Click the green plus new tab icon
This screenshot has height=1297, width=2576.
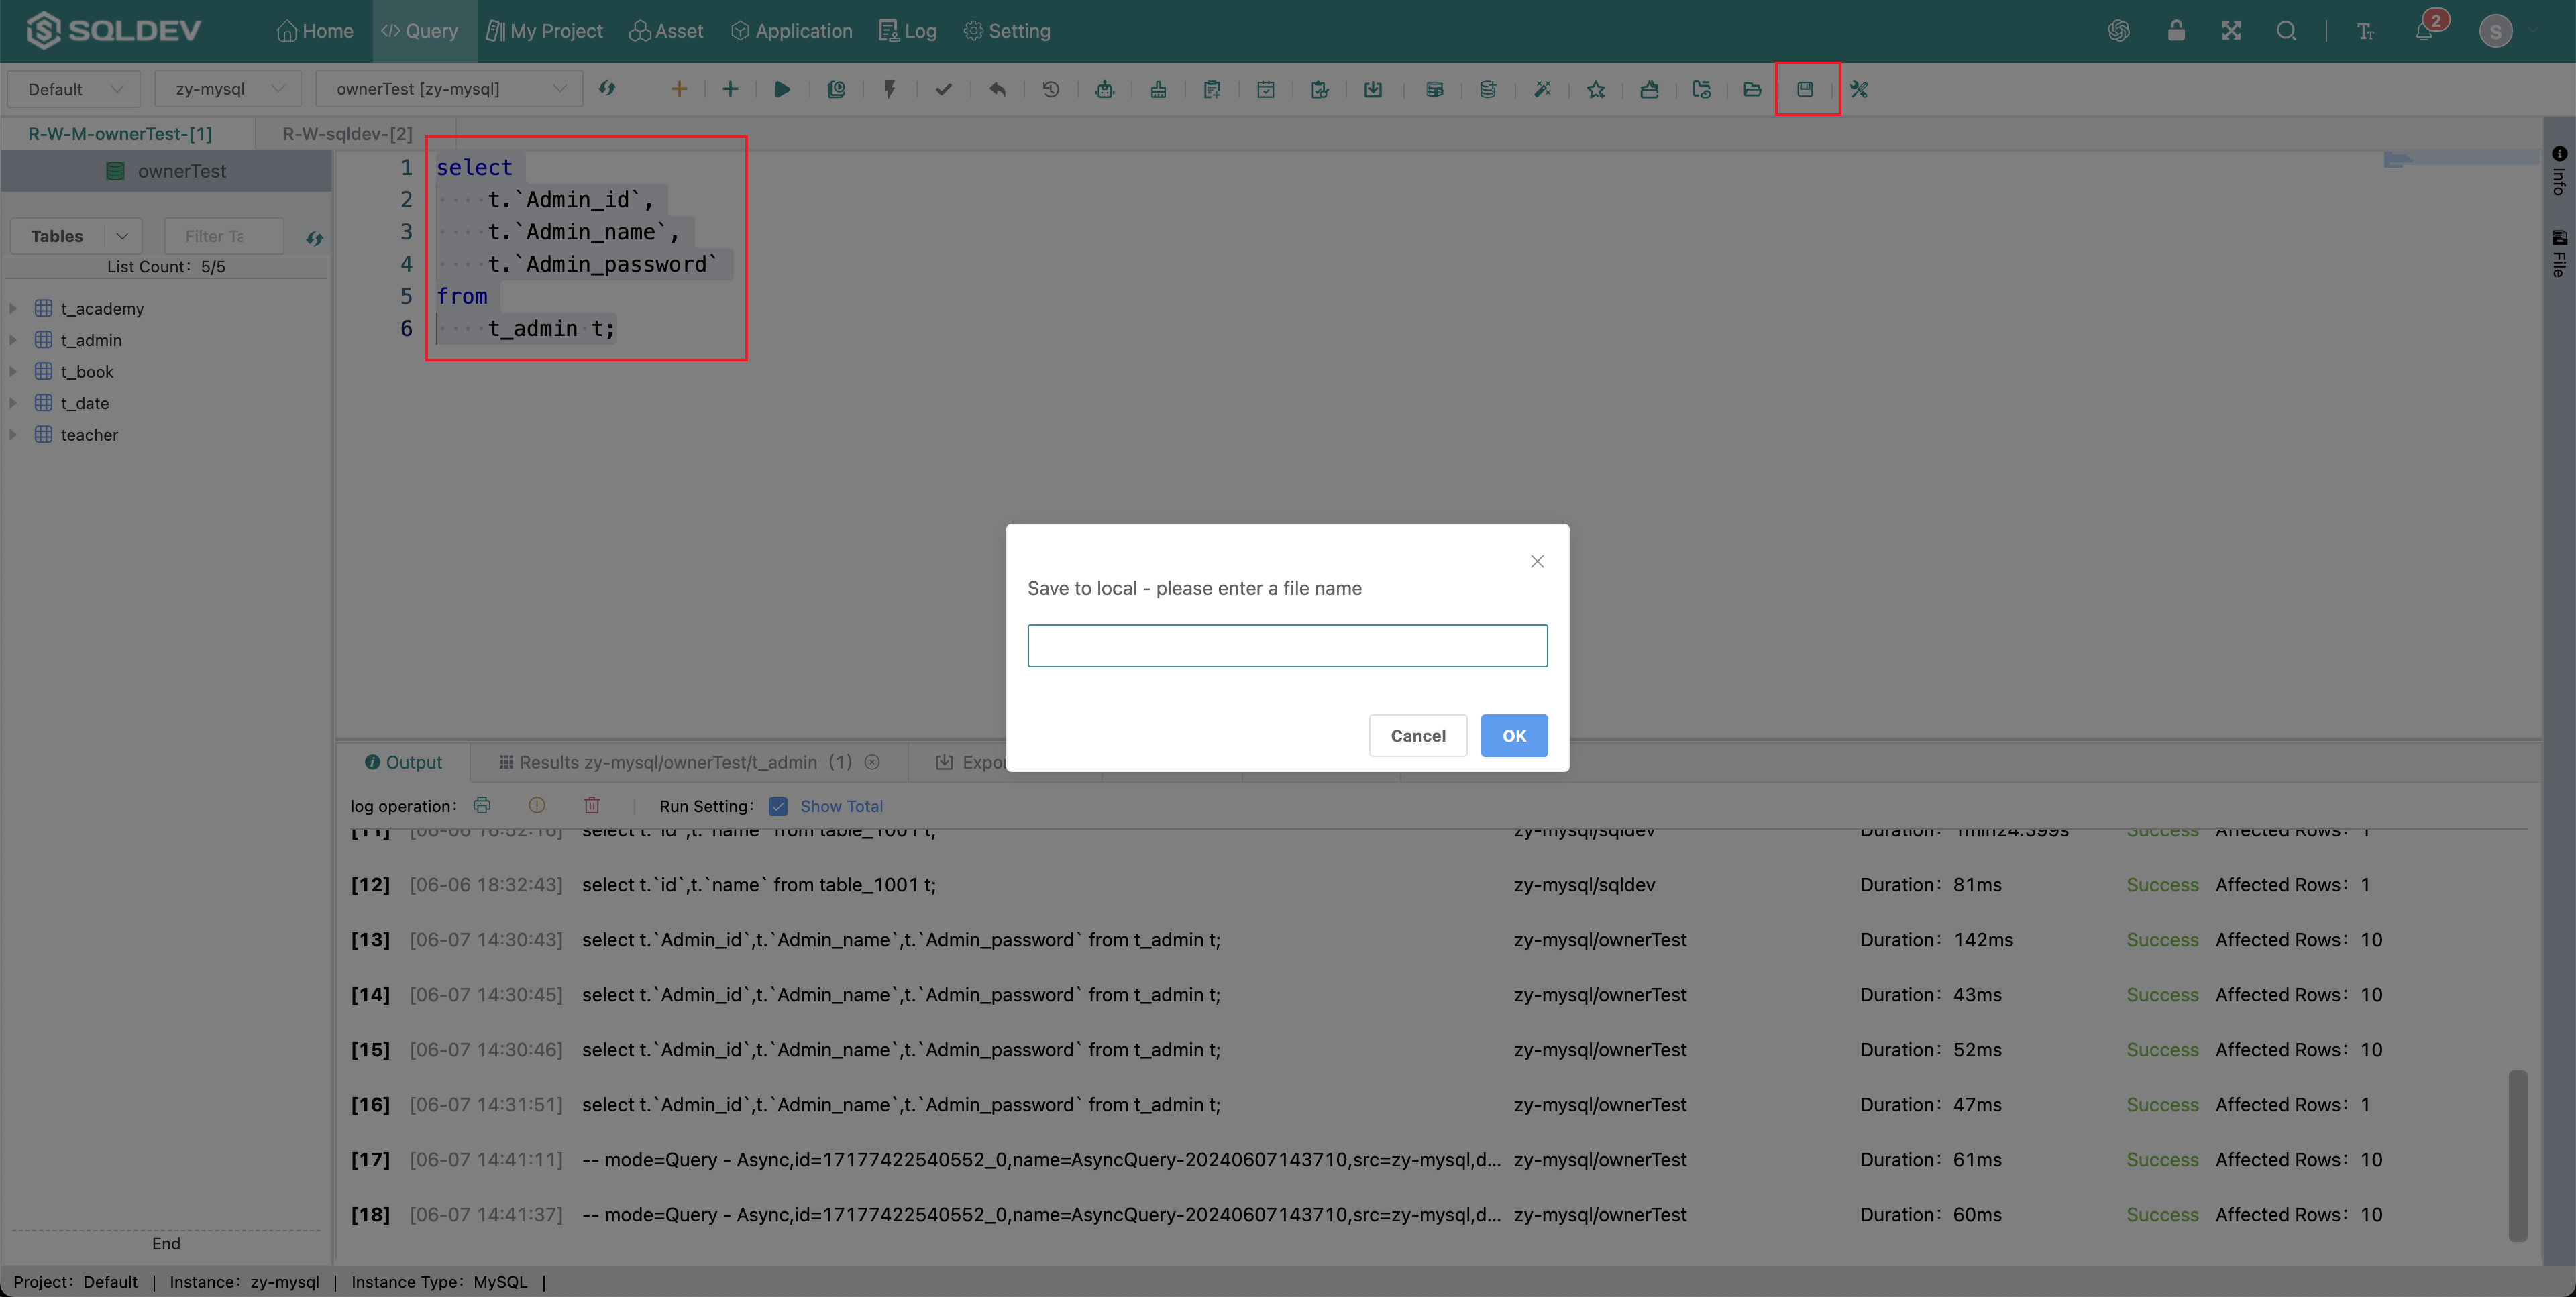730,89
